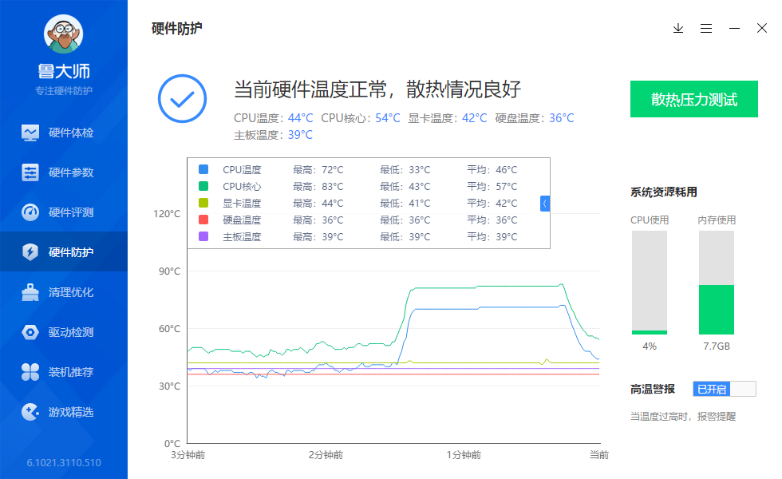This screenshot has width=782, height=479.
Task: Click the 90°C axis label
Action: click(169, 271)
